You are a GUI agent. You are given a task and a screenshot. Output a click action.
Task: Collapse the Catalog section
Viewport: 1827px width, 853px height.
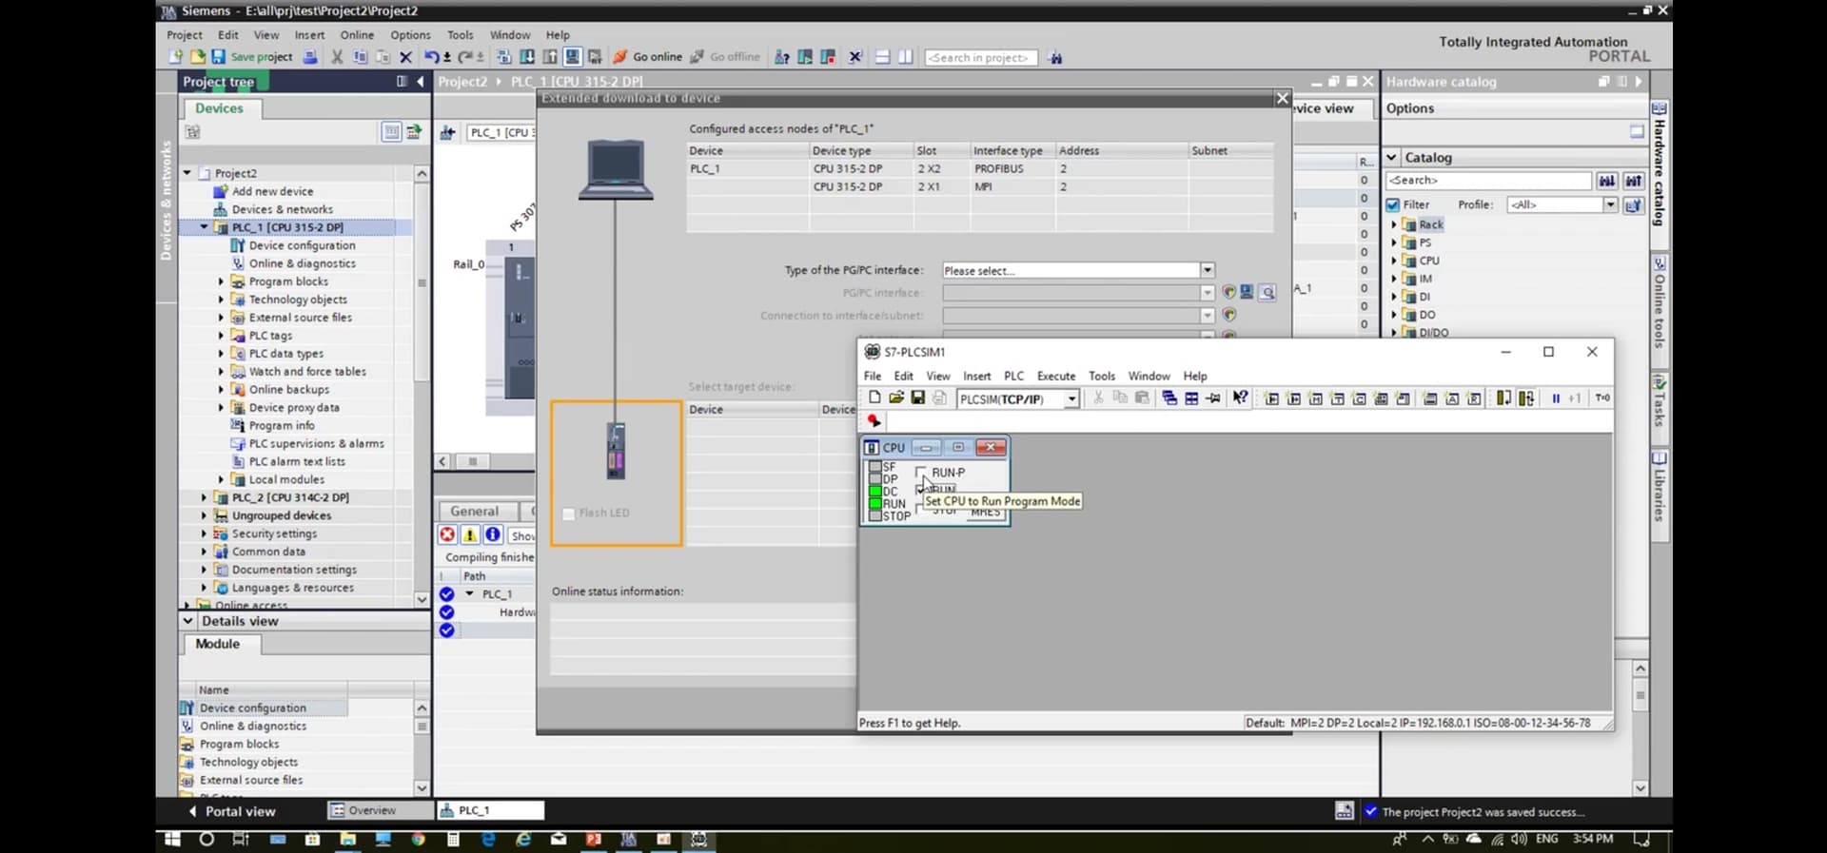pos(1392,157)
